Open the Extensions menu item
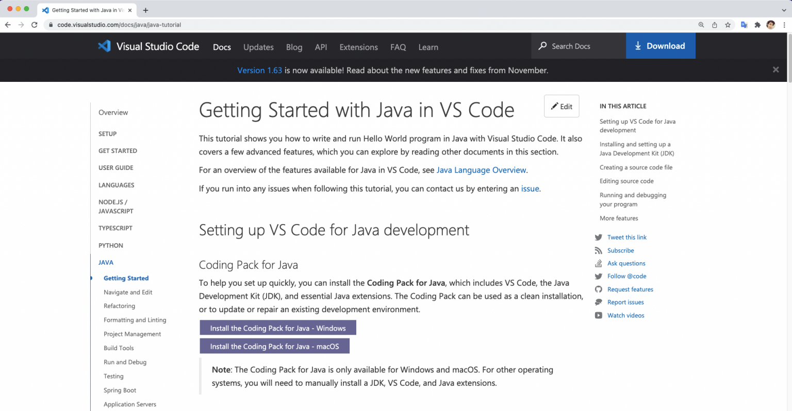Screen dimensions: 792x411 point(358,47)
